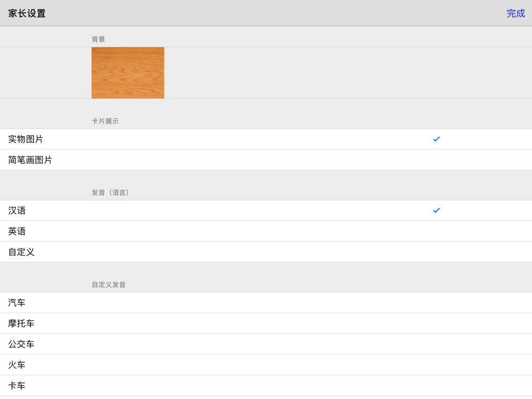Click the 自定义发音 section header
The width and height of the screenshot is (532, 399).
point(109,285)
